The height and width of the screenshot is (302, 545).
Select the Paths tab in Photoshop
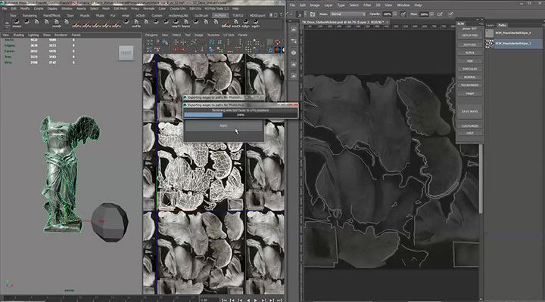[x=502, y=26]
